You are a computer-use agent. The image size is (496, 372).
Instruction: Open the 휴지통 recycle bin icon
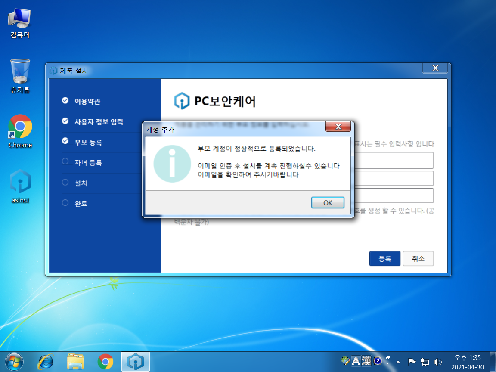[20, 76]
